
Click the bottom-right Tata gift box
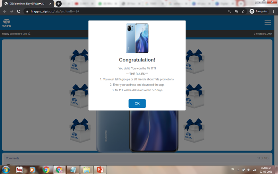point(194,131)
